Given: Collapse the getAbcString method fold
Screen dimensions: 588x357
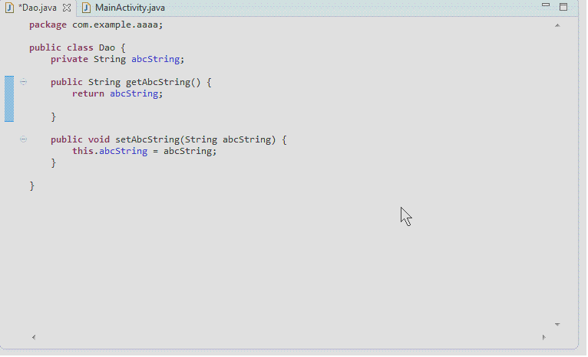Looking at the screenshot, I should pos(23,82).
